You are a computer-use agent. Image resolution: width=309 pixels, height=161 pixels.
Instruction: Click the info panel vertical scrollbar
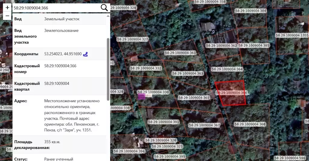click(108, 69)
